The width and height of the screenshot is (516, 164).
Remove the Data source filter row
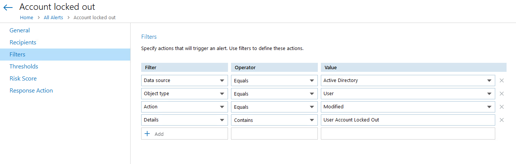[x=502, y=80]
